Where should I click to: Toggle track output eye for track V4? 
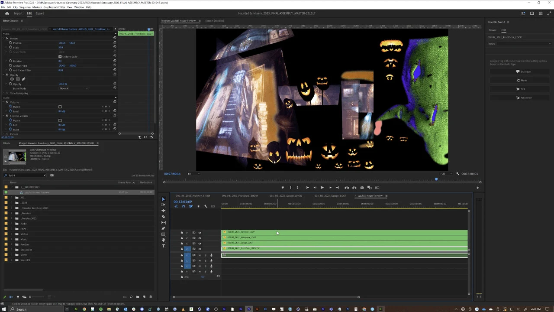[200, 233]
